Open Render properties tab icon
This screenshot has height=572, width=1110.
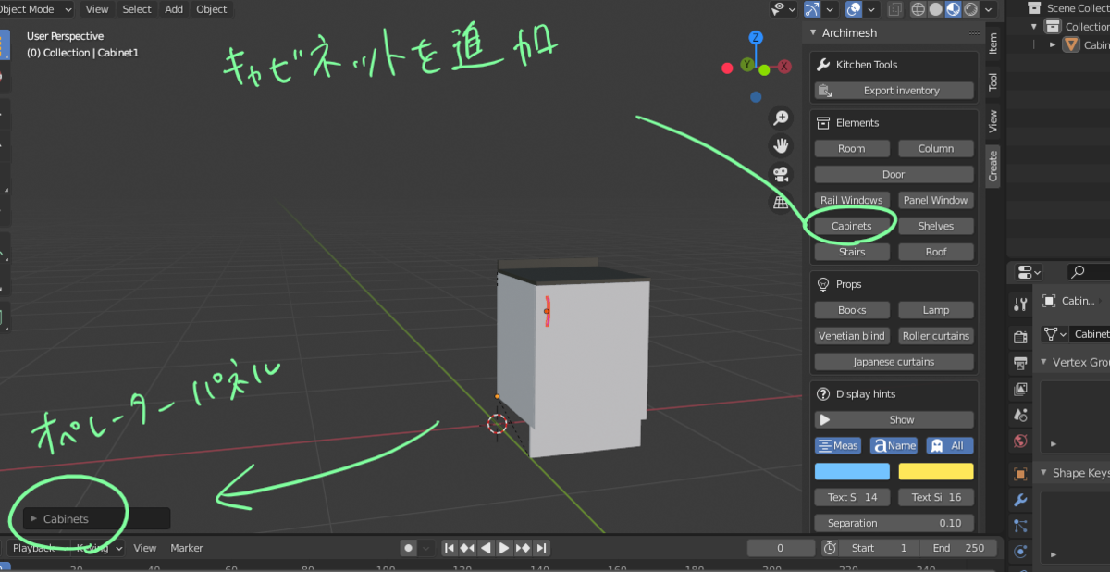1020,336
